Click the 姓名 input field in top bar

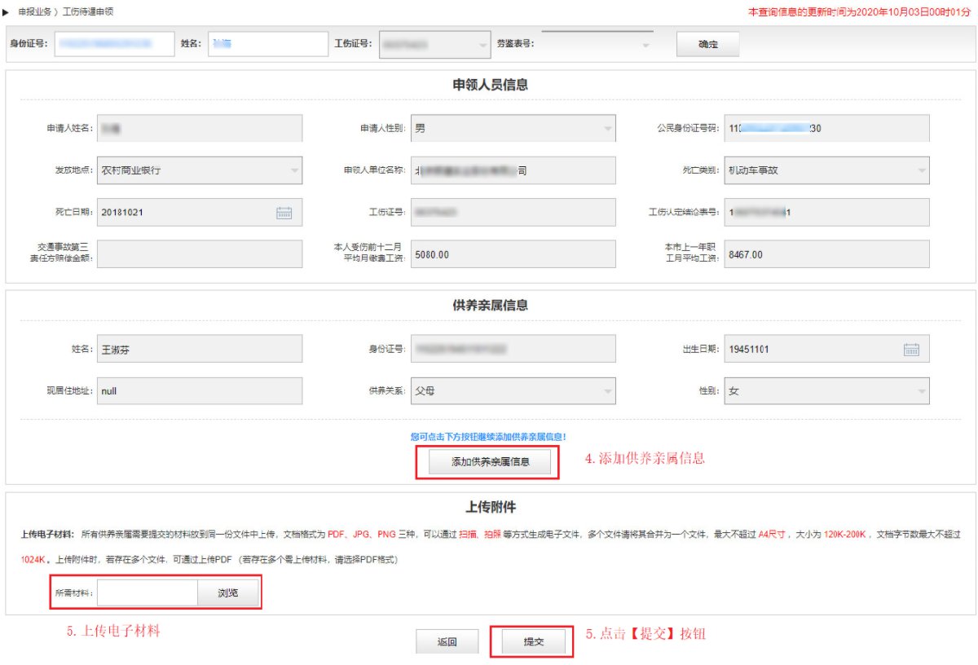tap(267, 44)
